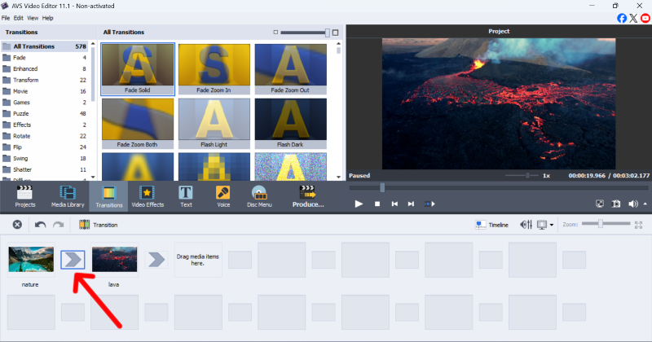Toggle fullscreen preview
The height and width of the screenshot is (342, 652).
pyautogui.click(x=600, y=204)
